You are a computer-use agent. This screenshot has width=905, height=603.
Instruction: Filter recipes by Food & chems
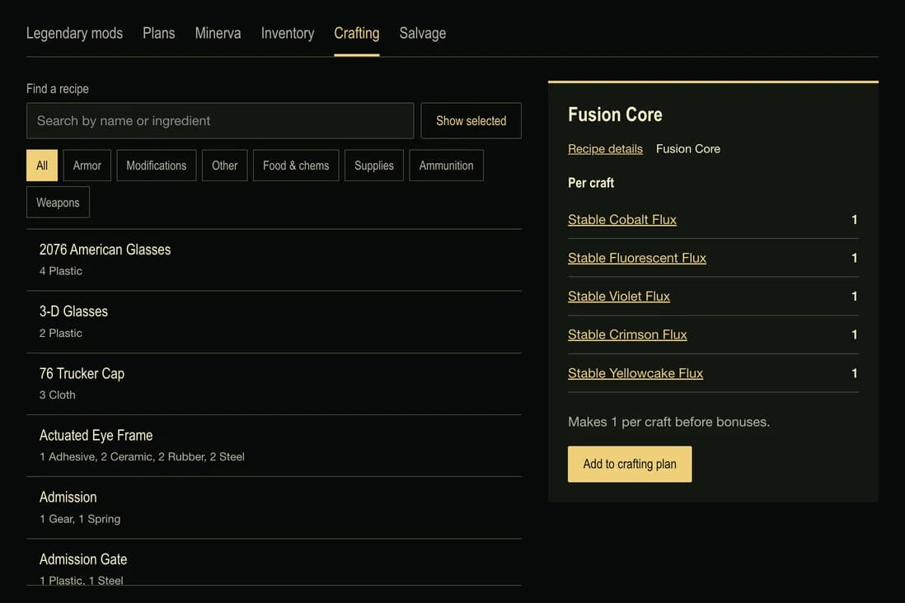coord(296,166)
